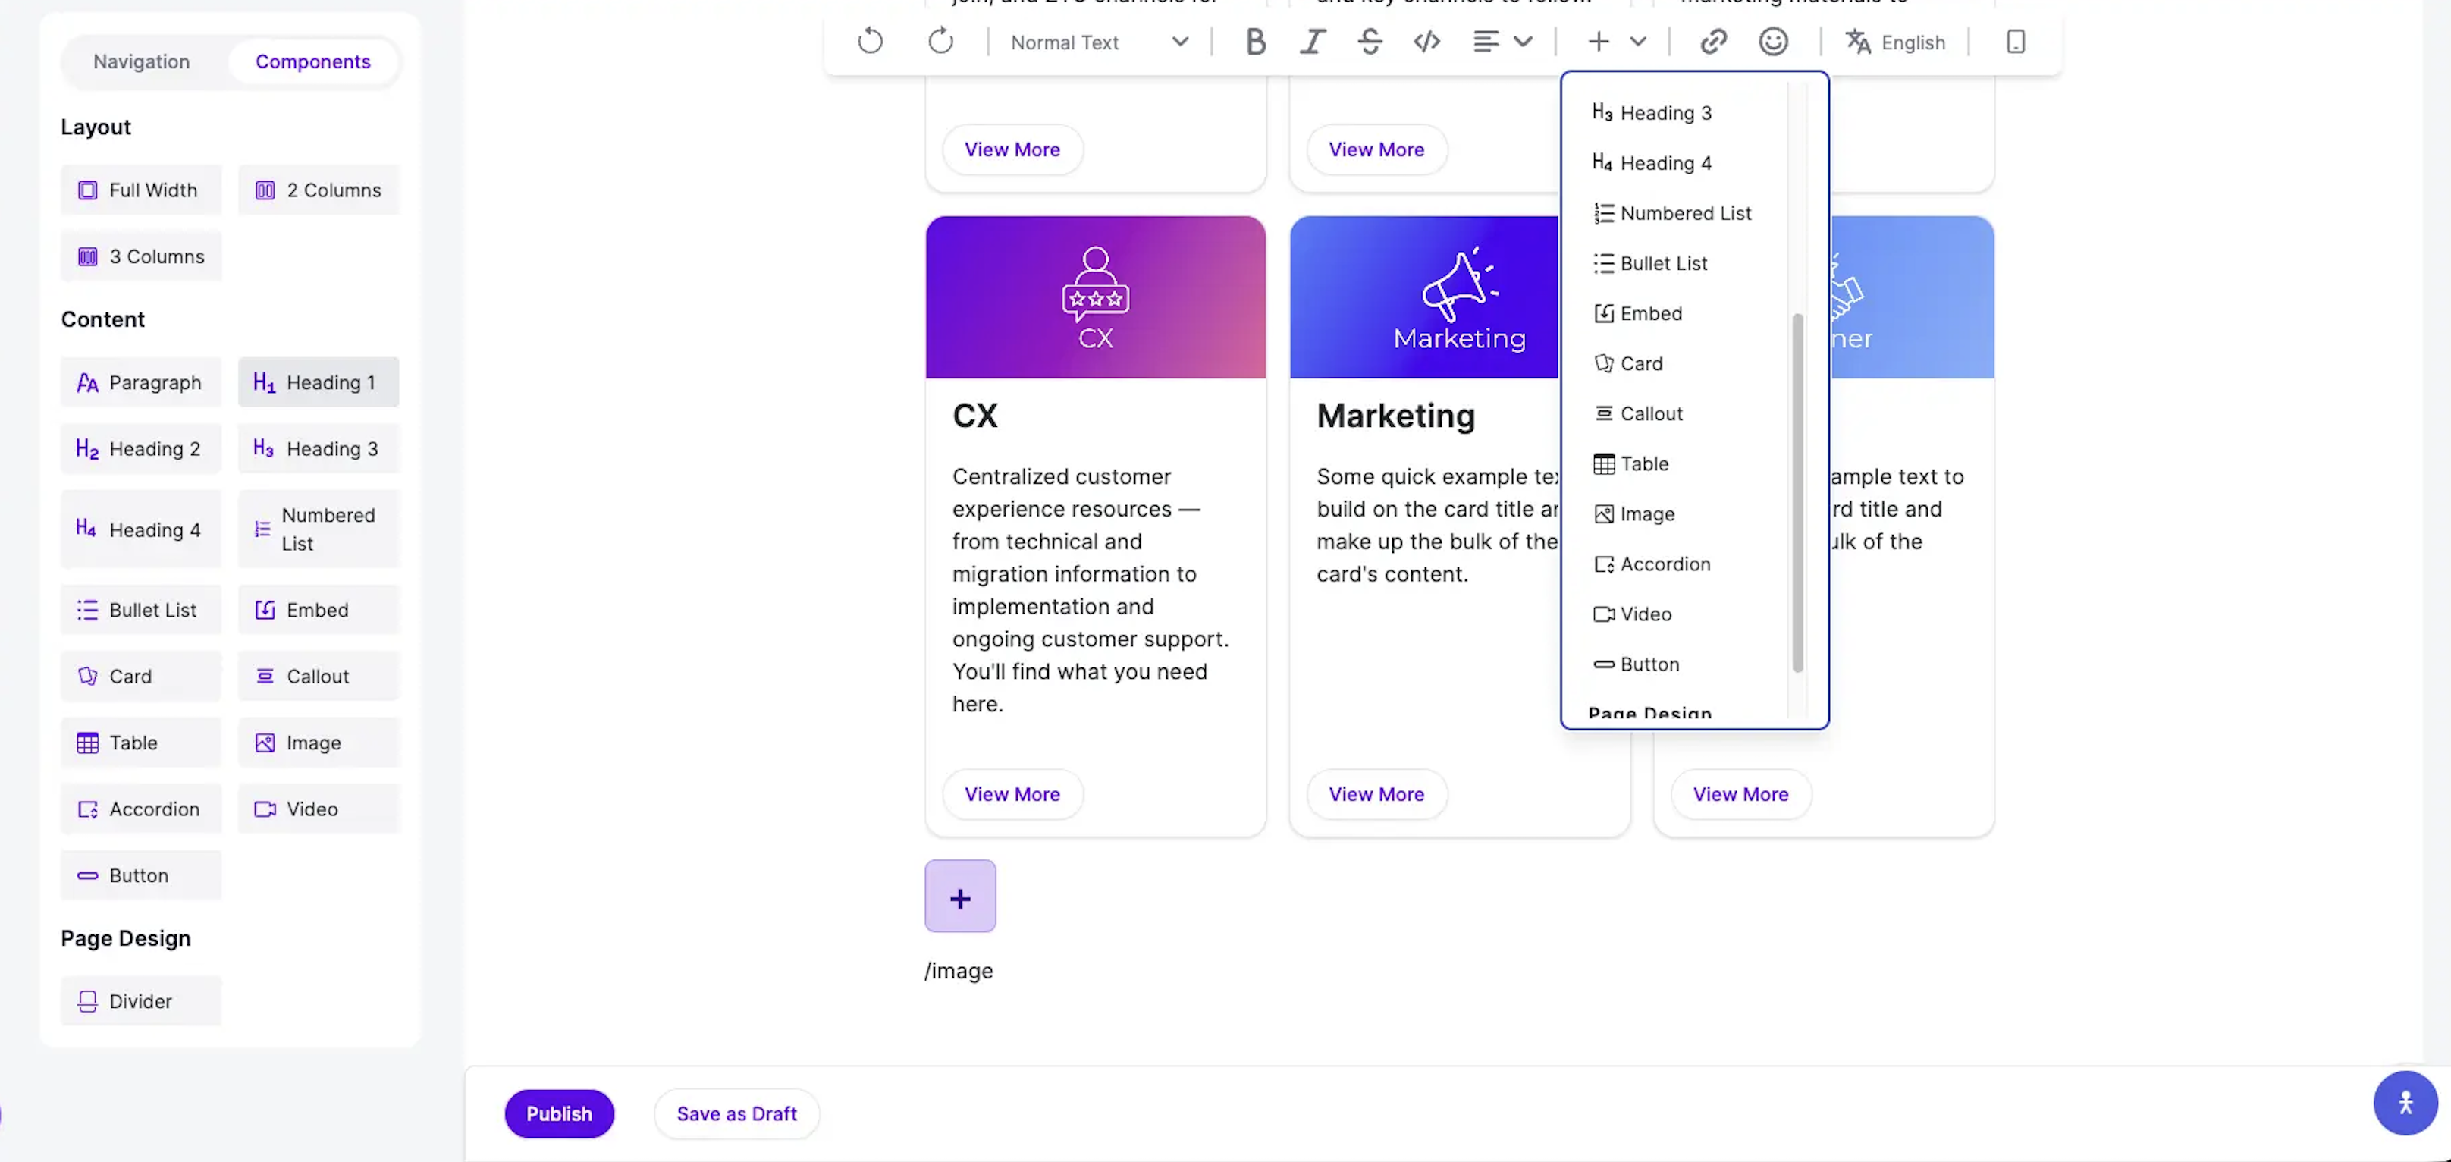Viewport: 2451px width, 1162px height.
Task: Expand the insert menu chevron
Action: click(1637, 42)
